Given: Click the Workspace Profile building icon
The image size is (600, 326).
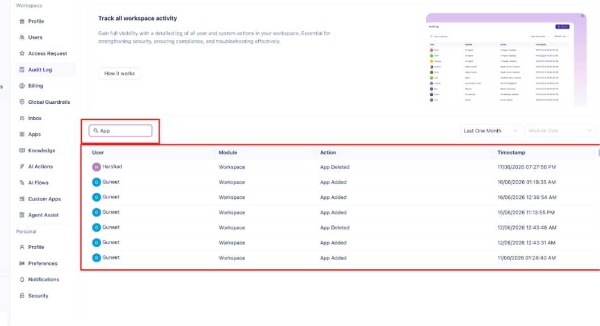Looking at the screenshot, I should point(22,22).
